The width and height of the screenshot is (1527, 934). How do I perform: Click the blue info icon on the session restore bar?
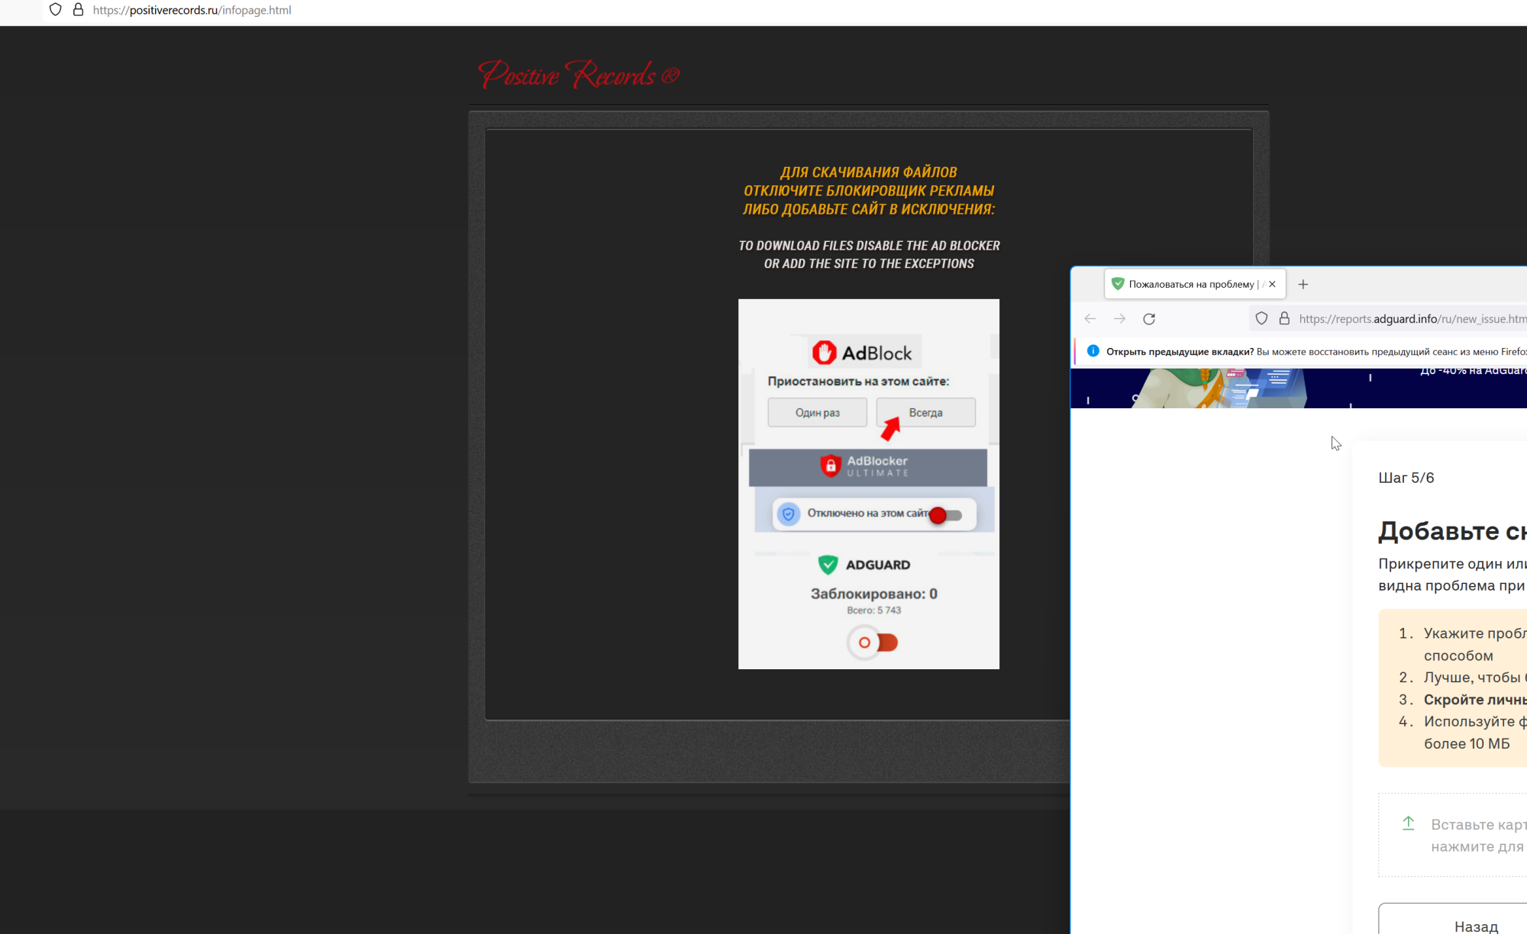pos(1094,350)
